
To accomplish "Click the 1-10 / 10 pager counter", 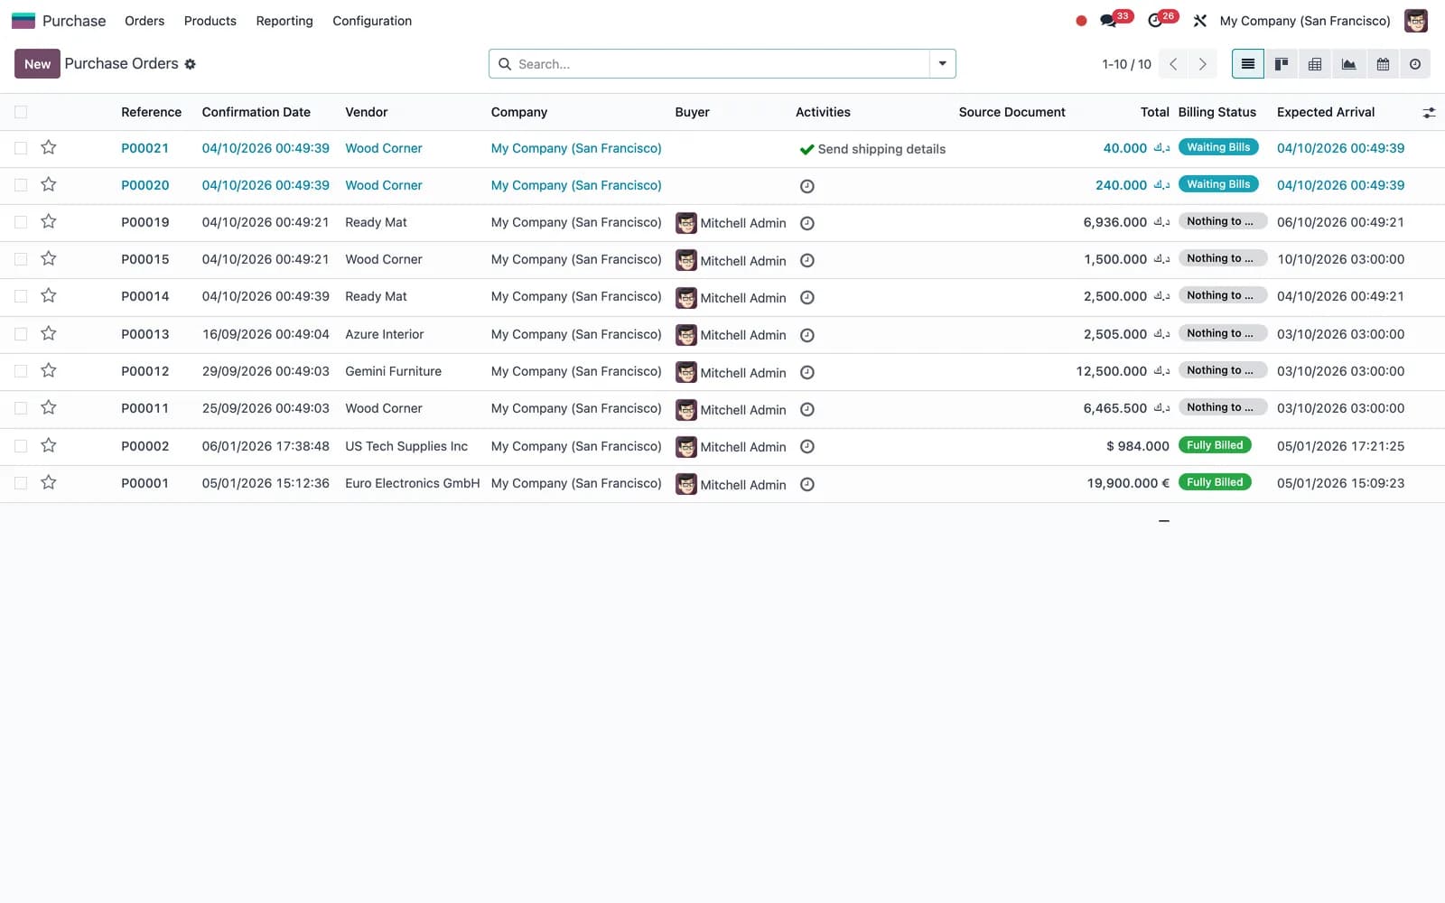I will click(1126, 64).
